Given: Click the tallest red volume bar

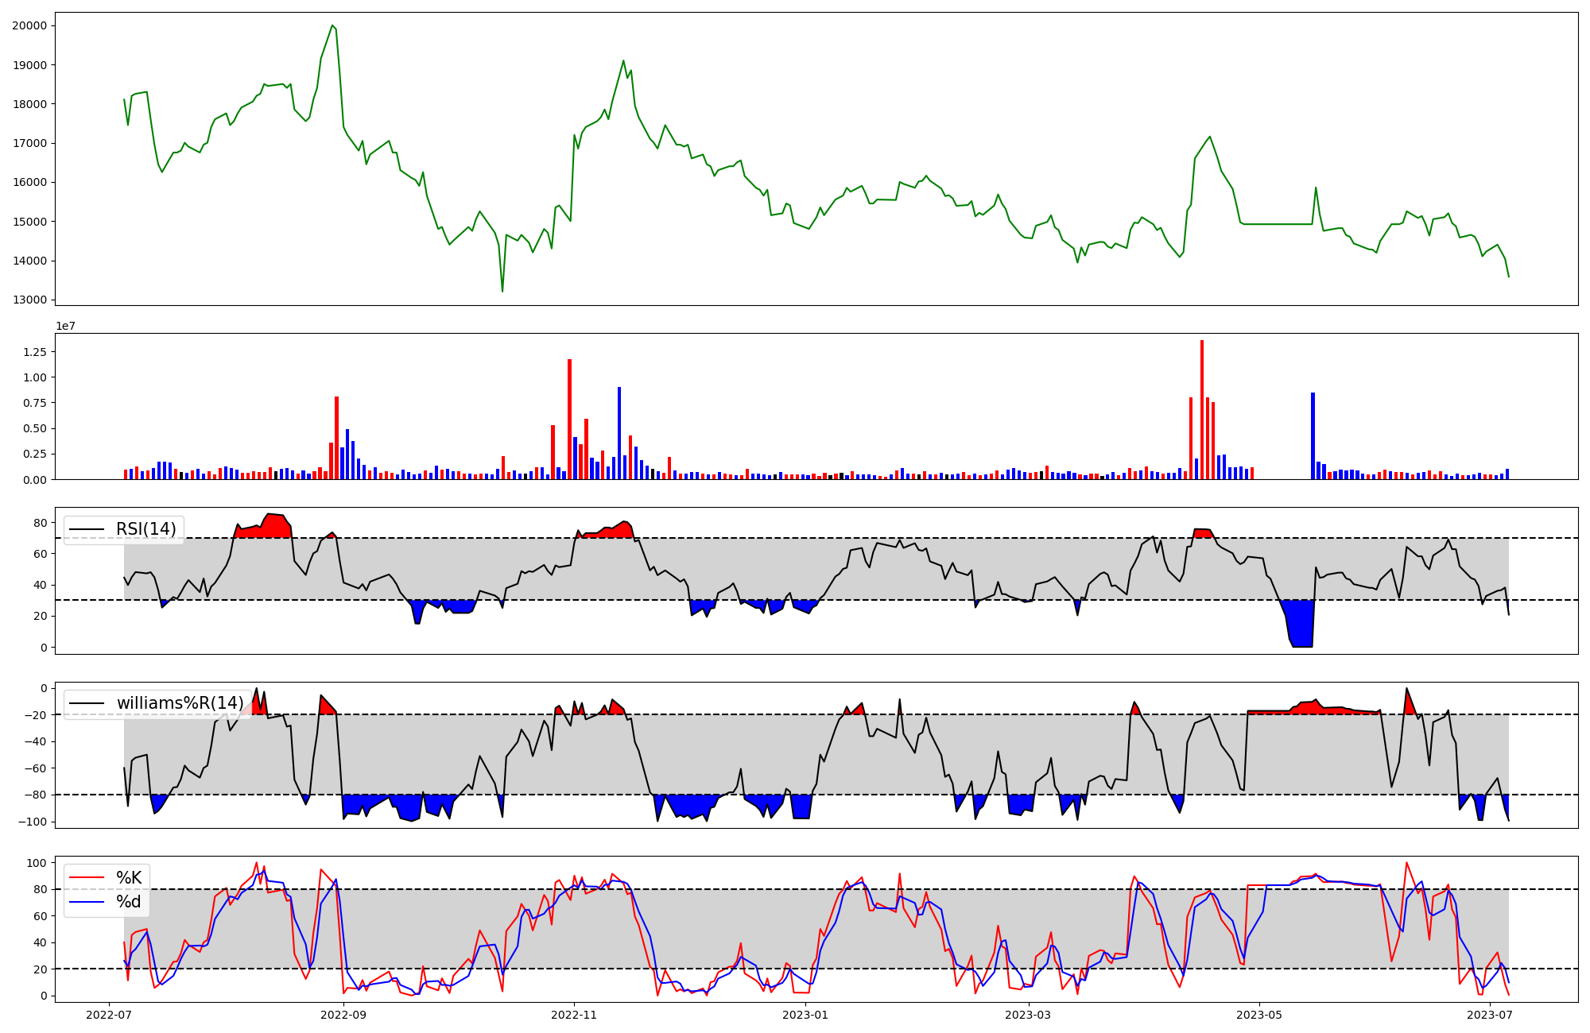Looking at the screenshot, I should 1202,409.
